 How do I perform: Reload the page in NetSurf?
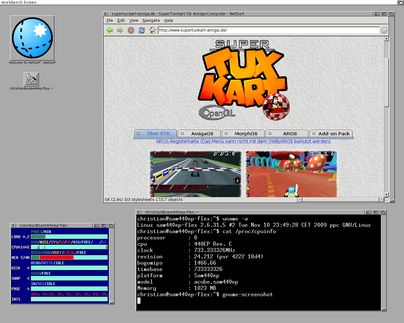pos(142,30)
